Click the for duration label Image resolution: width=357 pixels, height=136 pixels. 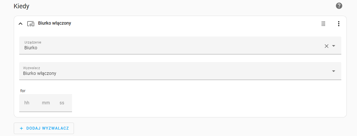23,91
